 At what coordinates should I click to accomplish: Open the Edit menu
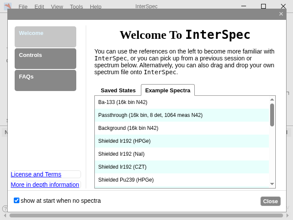click(x=39, y=7)
